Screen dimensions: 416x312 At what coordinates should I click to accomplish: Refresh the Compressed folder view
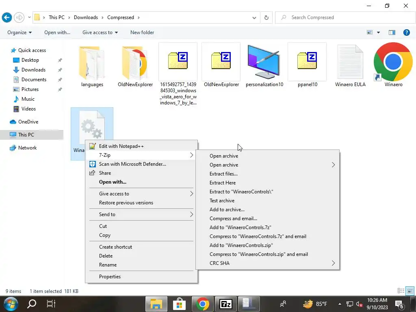[266, 17]
